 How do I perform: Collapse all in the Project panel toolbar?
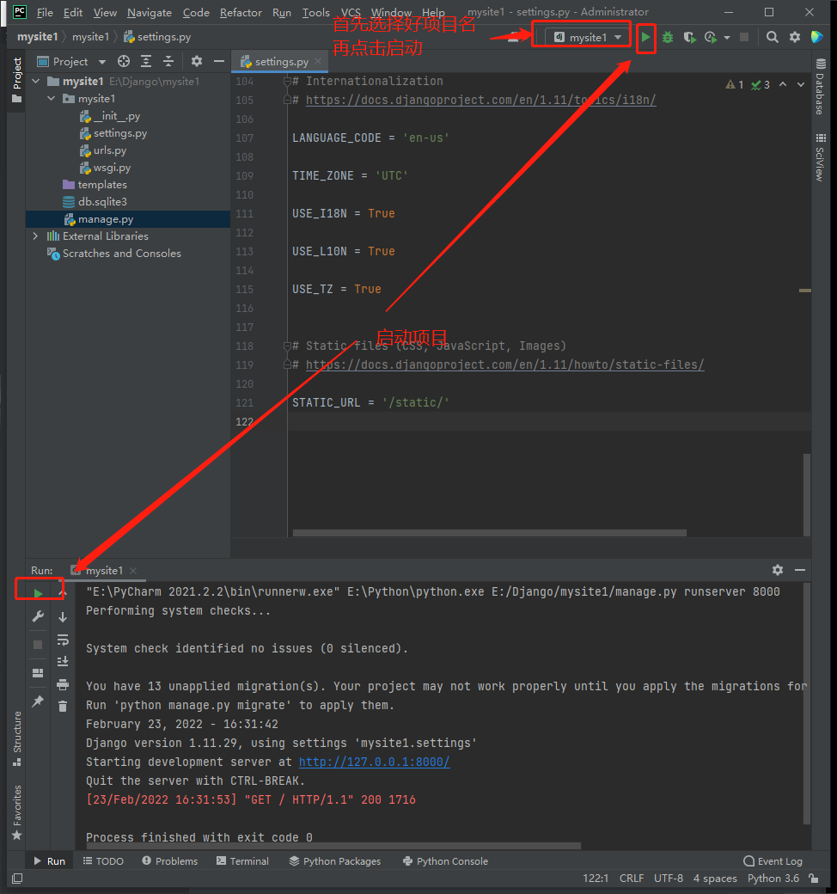[168, 61]
